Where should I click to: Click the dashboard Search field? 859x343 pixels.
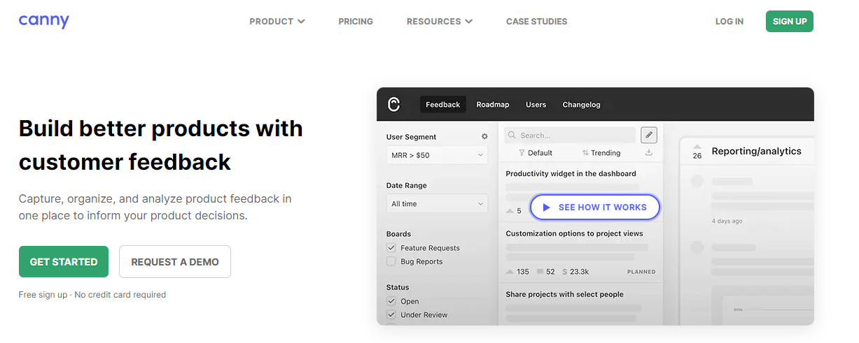pos(571,136)
